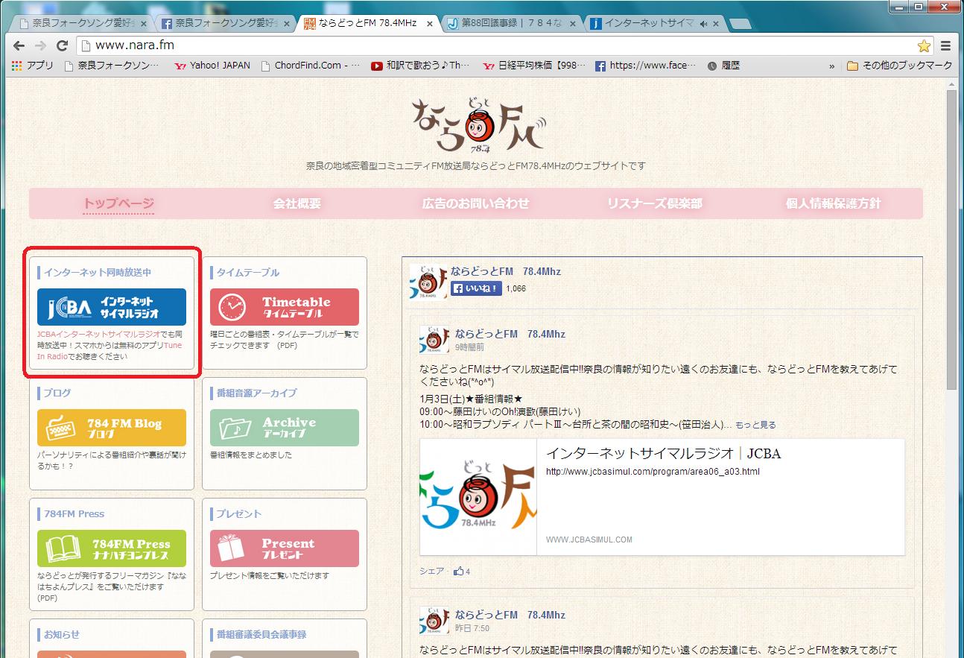Switch to 第88回議事録 tab

[x=508, y=23]
